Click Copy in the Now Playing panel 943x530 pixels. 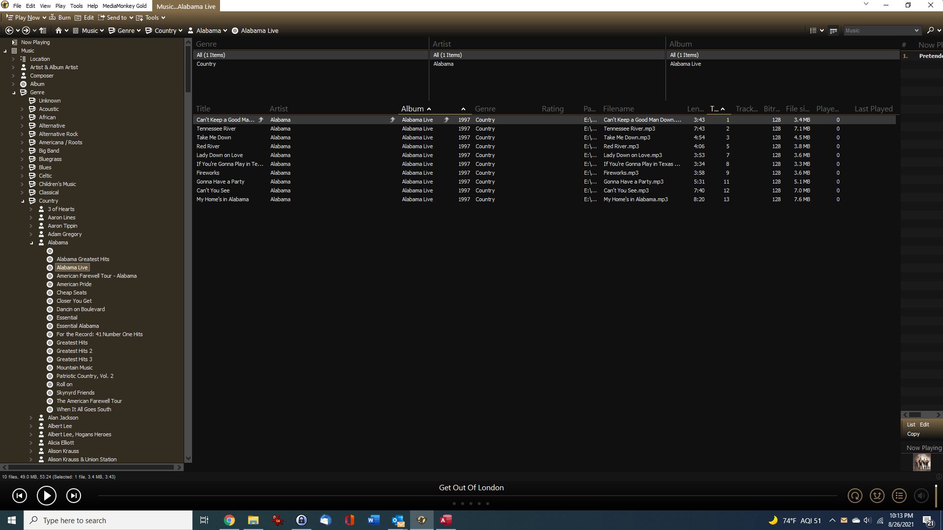[913, 434]
